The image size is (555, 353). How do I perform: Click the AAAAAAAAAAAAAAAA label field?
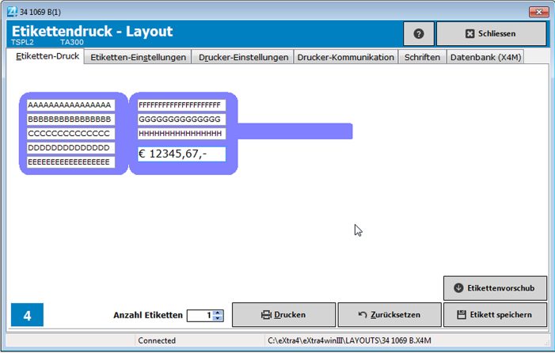(70, 105)
